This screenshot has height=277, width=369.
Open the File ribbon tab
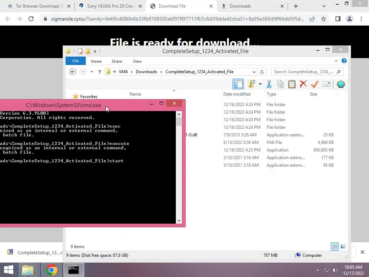tap(76, 61)
